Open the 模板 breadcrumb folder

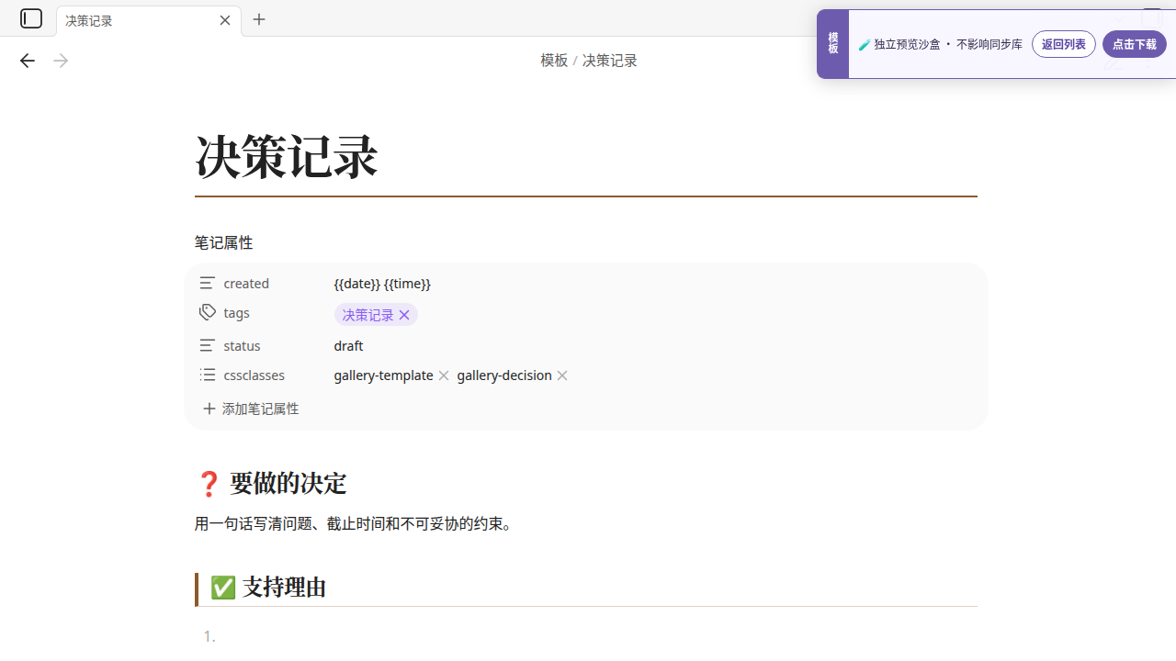point(554,61)
